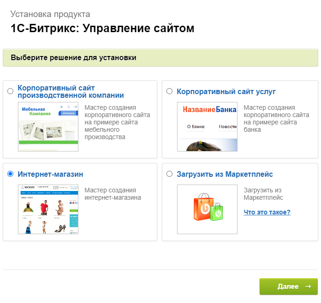Viewport: 321px width, 303px height.
Task: Click the furniture company site thumbnail
Action: point(48,127)
